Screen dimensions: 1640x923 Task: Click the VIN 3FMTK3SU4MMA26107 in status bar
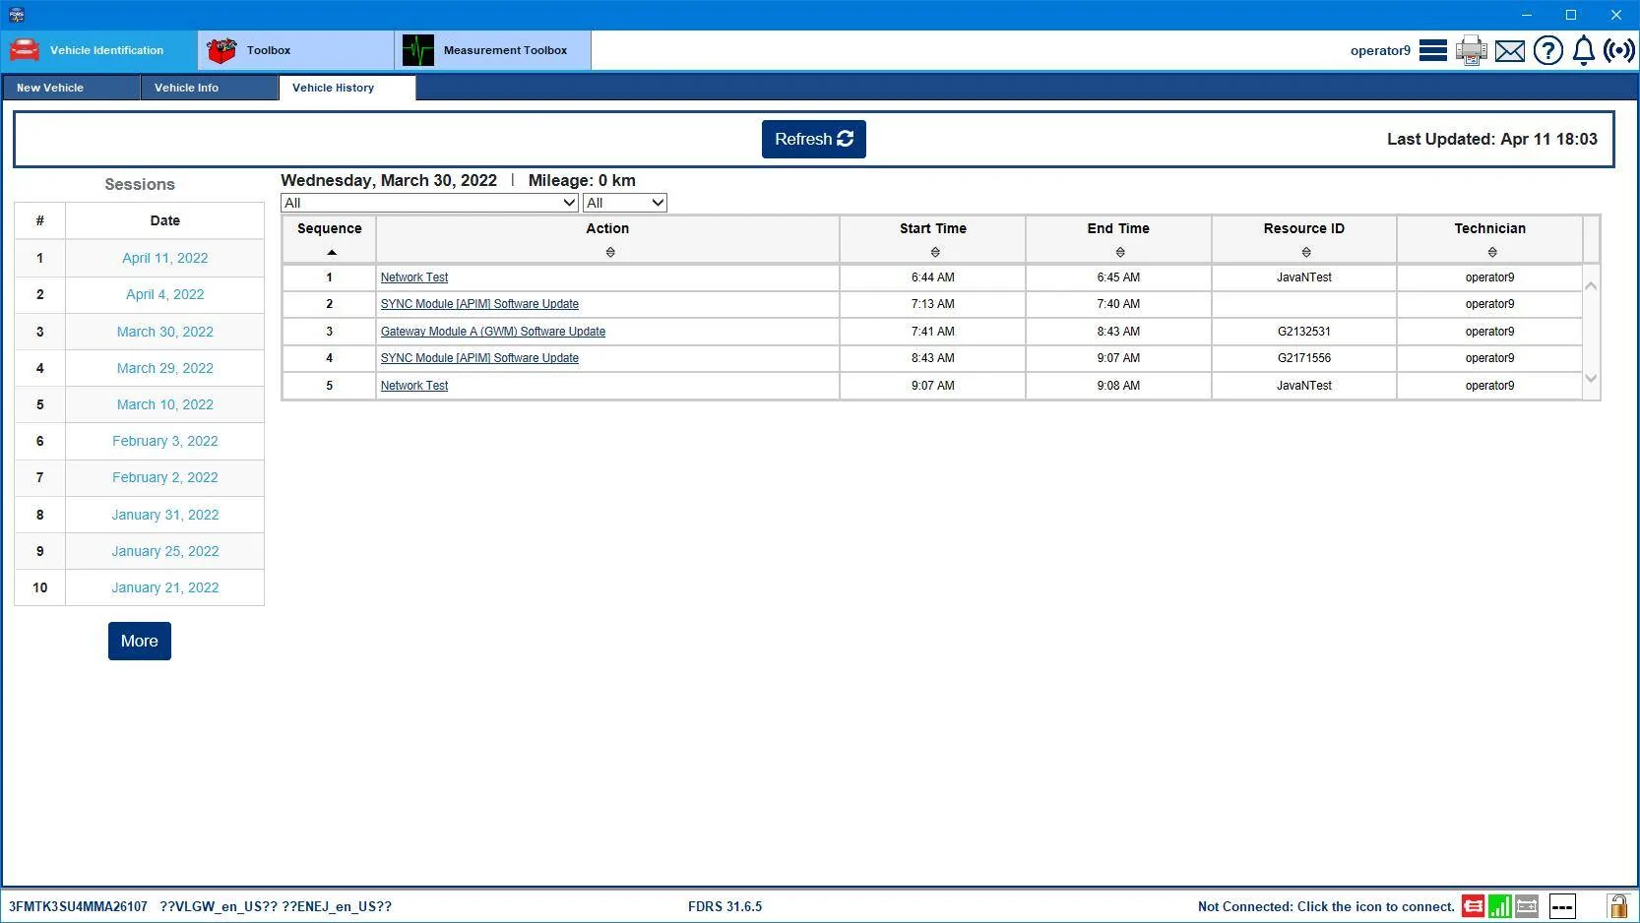pyautogui.click(x=78, y=906)
